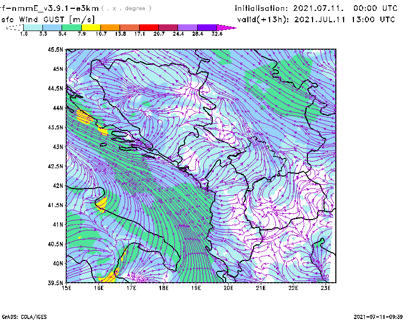Click the magenta arrow end of the colorbar
Image resolution: width=414 pixels, height=320 pixels.
point(226,27)
